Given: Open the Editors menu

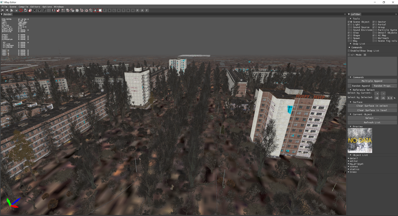Looking at the screenshot, I should click(35, 7).
